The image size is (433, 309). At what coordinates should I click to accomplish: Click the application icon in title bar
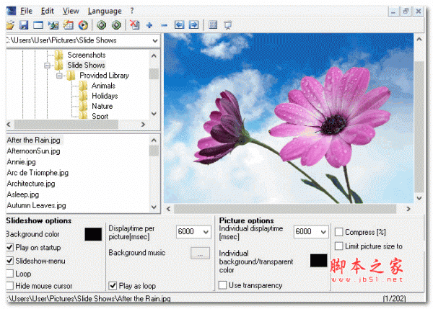[11, 11]
